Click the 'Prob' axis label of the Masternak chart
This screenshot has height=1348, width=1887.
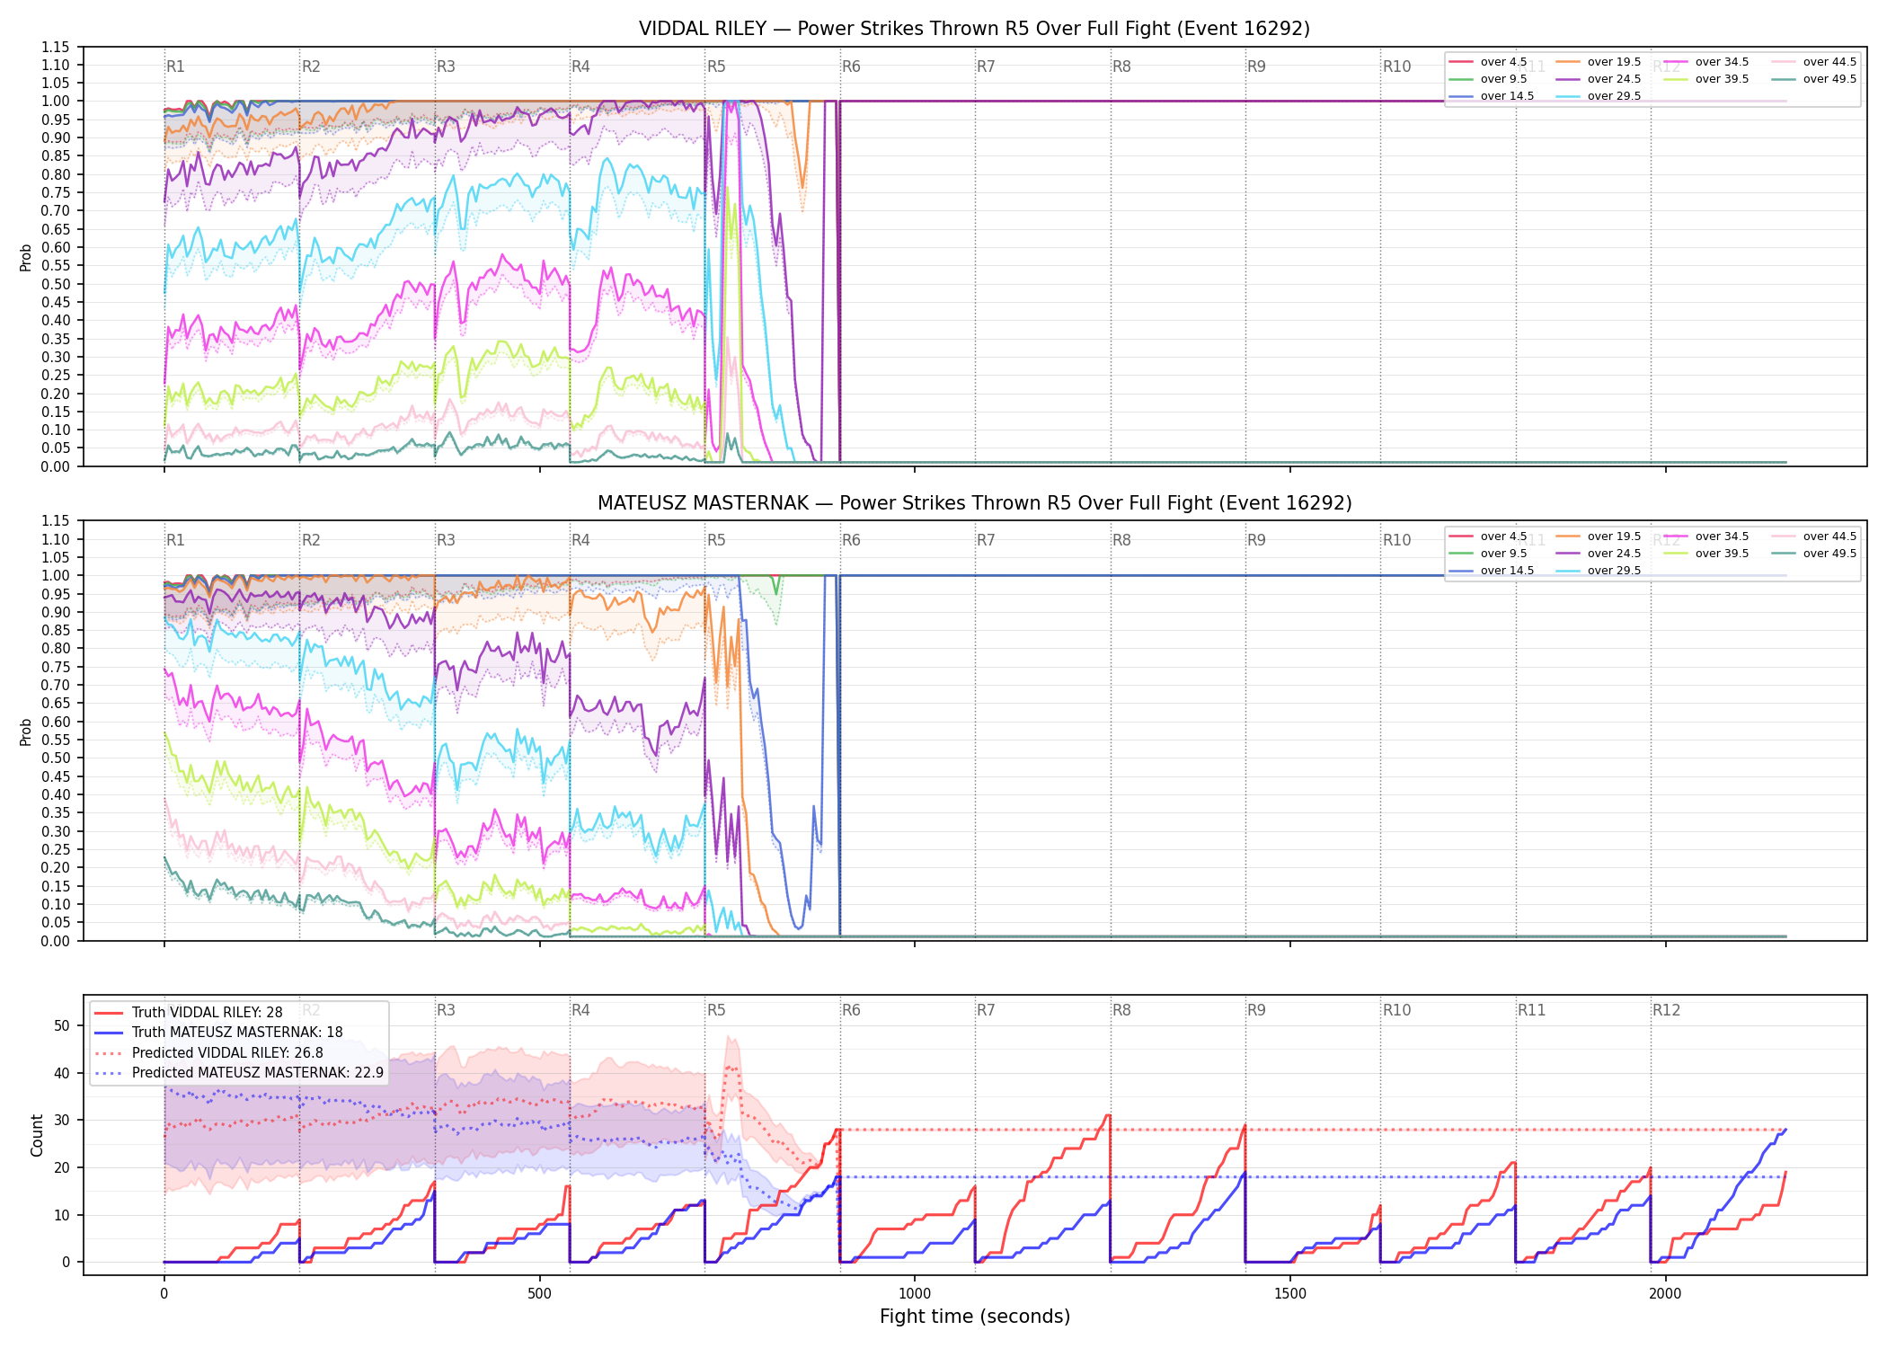[x=26, y=732]
